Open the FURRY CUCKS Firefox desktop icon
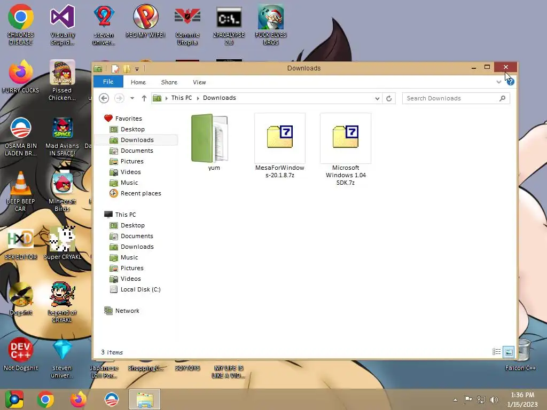547x410 pixels. tap(21, 76)
